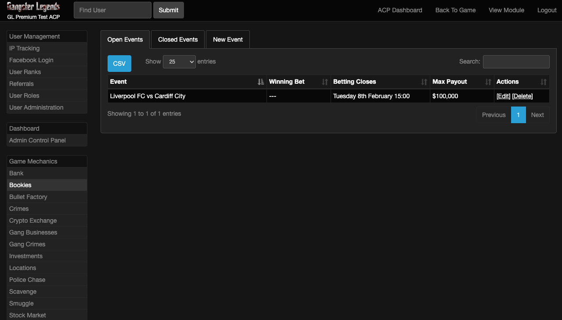Sort by Betting Closes column arrows
This screenshot has width=562, height=320.
point(424,82)
